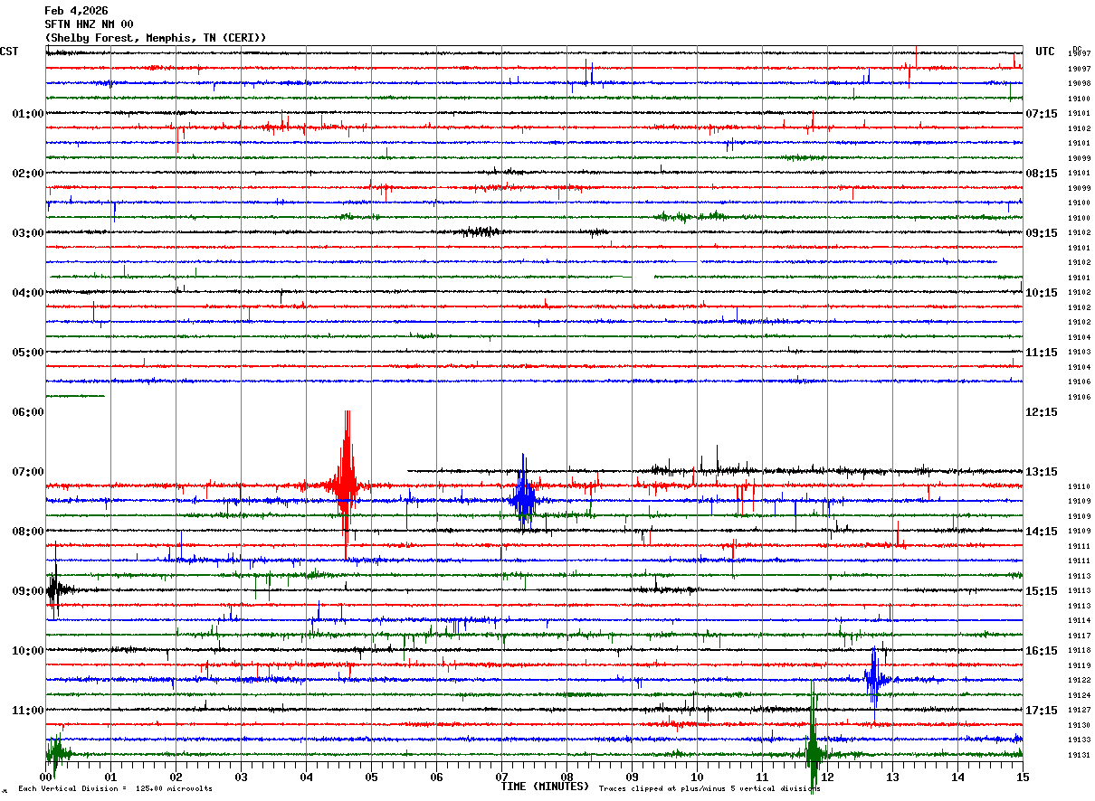Click the DC offset value '19130'
This screenshot has height=801, width=1095.
(x=1079, y=725)
